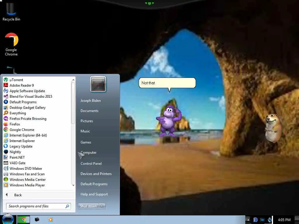Open Joseph Biden user folder

91,101
